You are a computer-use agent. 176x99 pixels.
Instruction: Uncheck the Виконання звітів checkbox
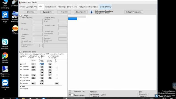point(20,52)
